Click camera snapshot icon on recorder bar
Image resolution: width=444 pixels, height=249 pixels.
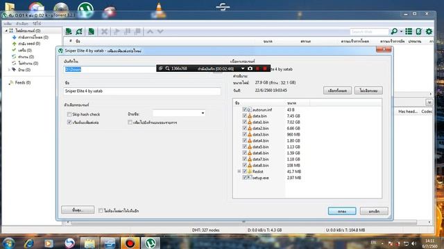(250, 68)
